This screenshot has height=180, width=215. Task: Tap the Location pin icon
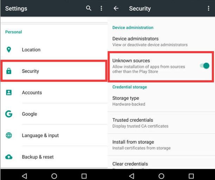(x=9, y=50)
